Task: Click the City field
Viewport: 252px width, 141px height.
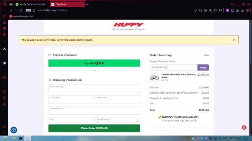Action: coord(71,119)
